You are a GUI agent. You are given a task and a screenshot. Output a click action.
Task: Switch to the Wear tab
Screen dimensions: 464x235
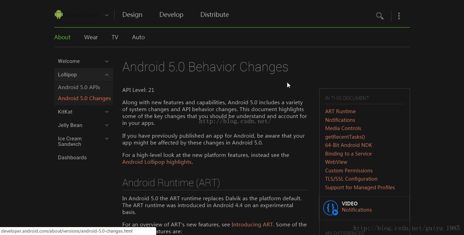coord(91,37)
